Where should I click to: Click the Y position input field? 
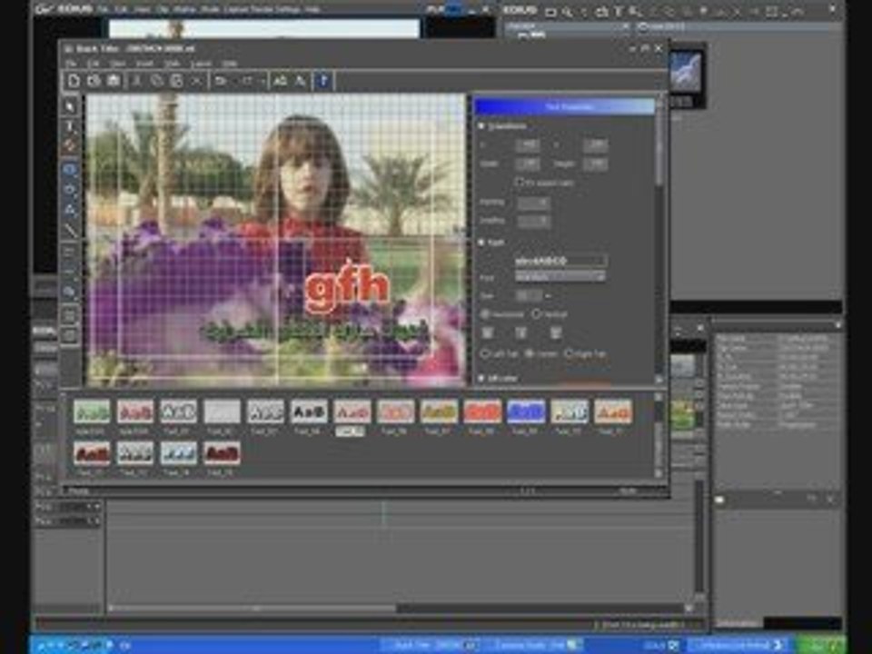click(x=595, y=145)
